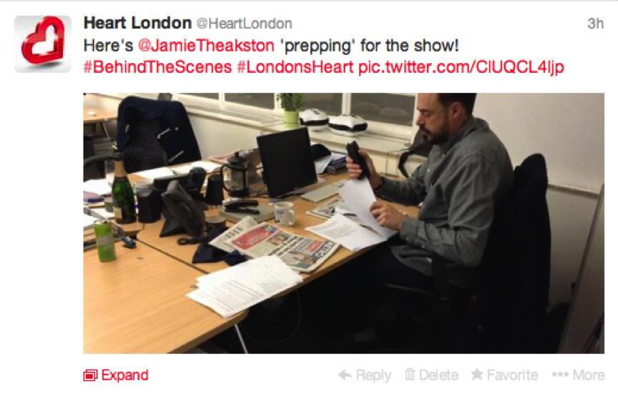Viewport: 618px width, 396px height.
Task: Click the Favorite star icon
Action: click(477, 375)
